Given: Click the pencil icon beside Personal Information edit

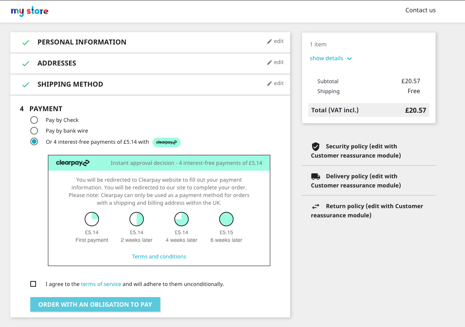Looking at the screenshot, I should 269,41.
